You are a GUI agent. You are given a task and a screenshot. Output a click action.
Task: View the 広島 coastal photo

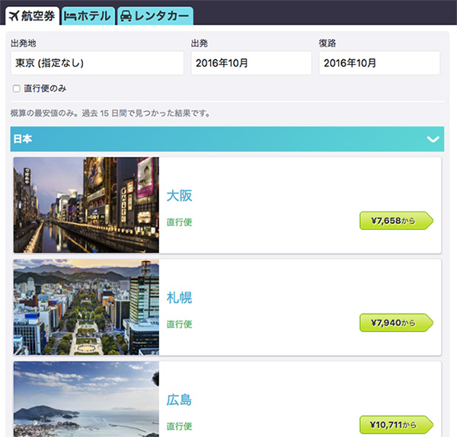pos(86,400)
